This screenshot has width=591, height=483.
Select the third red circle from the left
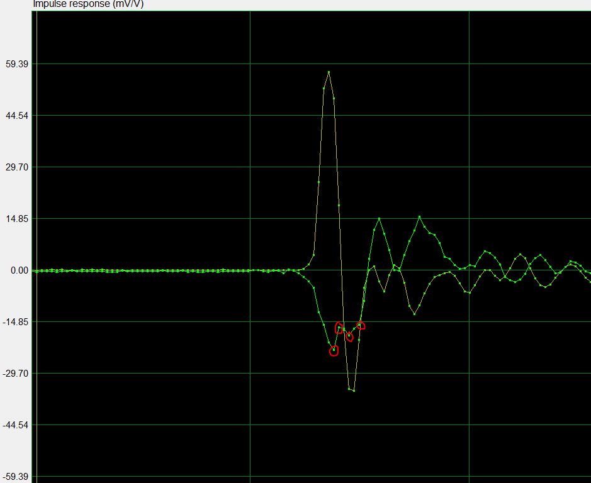coord(349,337)
